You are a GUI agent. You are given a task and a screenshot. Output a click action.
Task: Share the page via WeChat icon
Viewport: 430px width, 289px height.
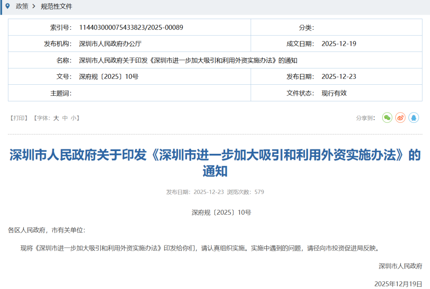pos(387,118)
